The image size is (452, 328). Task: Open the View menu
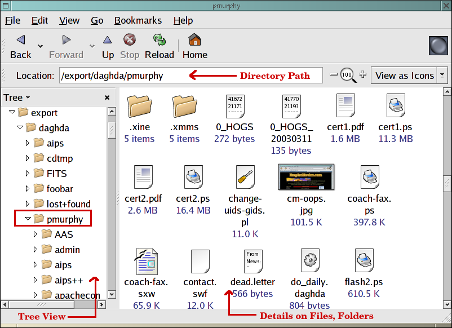[69, 20]
